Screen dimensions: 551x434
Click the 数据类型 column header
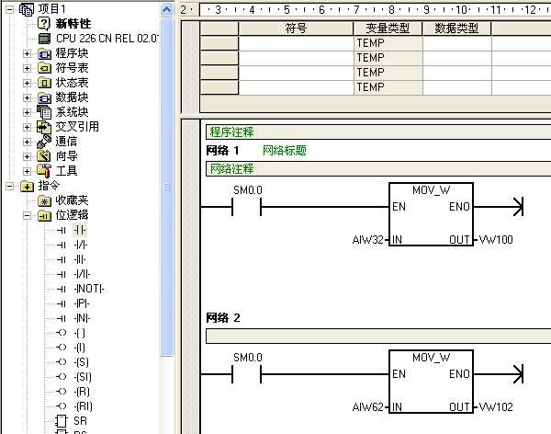[456, 29]
